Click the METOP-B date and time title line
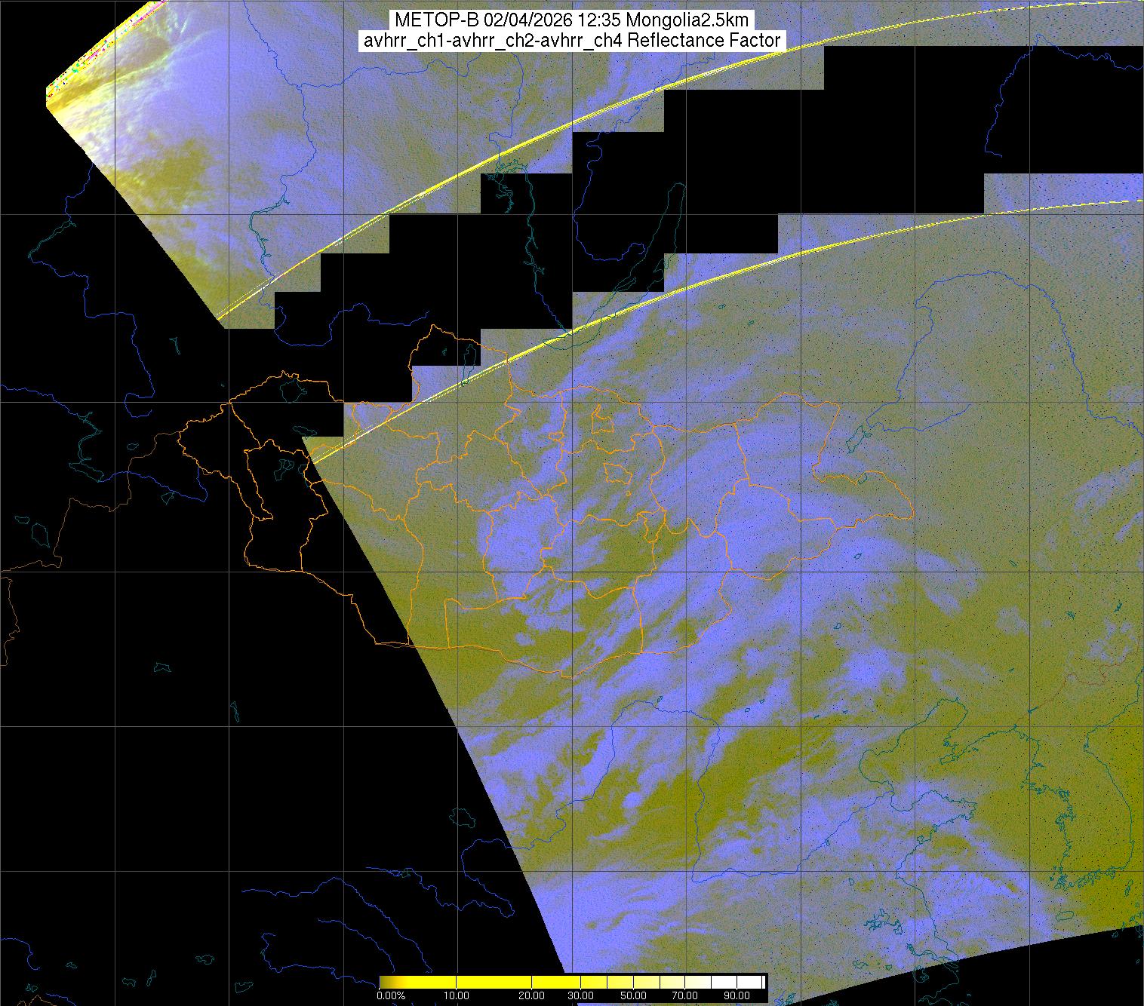1144x1006 pixels. [x=571, y=20]
